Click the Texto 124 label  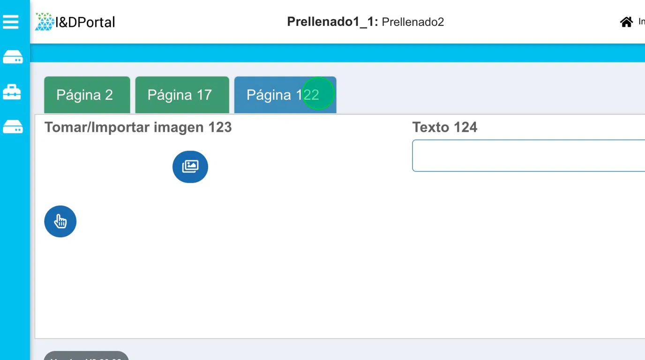point(444,127)
